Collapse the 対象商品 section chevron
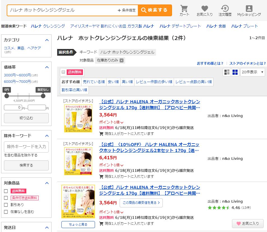The height and width of the screenshot is (232, 267). 47,183
